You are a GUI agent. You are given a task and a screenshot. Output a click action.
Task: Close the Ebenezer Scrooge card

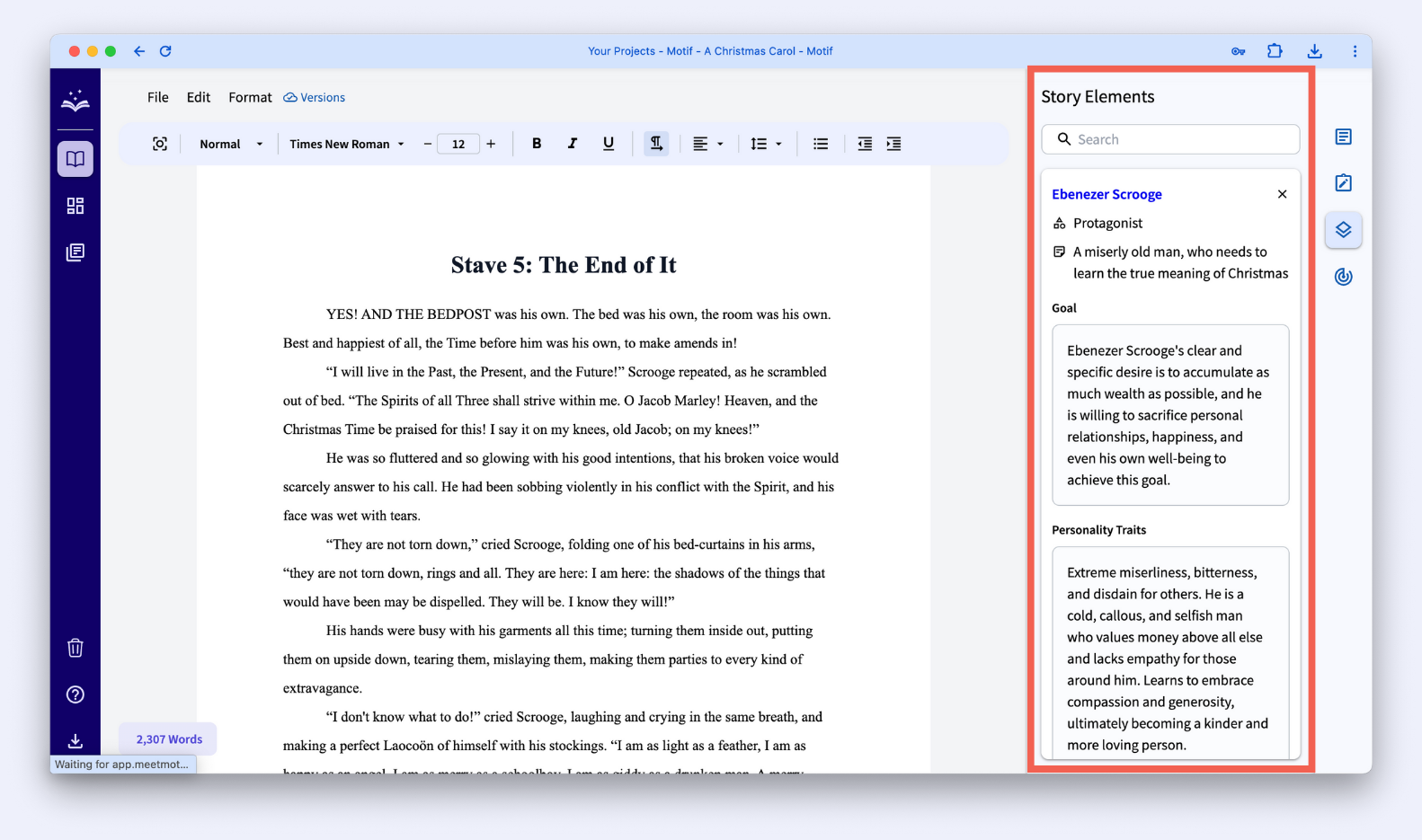click(x=1283, y=194)
